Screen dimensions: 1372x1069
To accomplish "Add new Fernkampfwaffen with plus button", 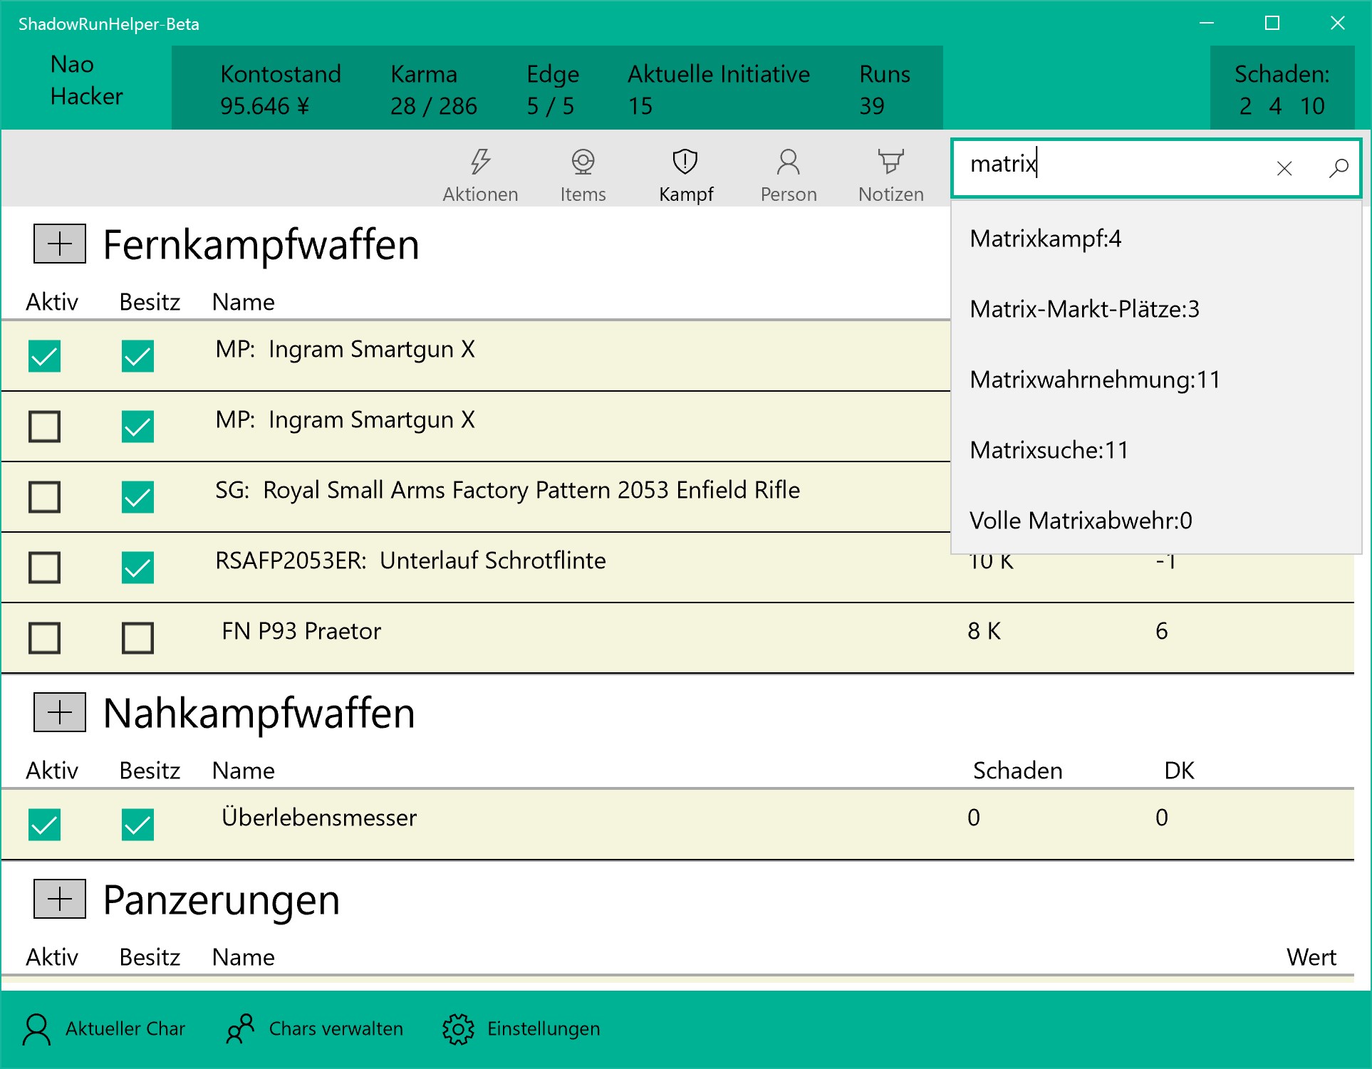I will (60, 244).
